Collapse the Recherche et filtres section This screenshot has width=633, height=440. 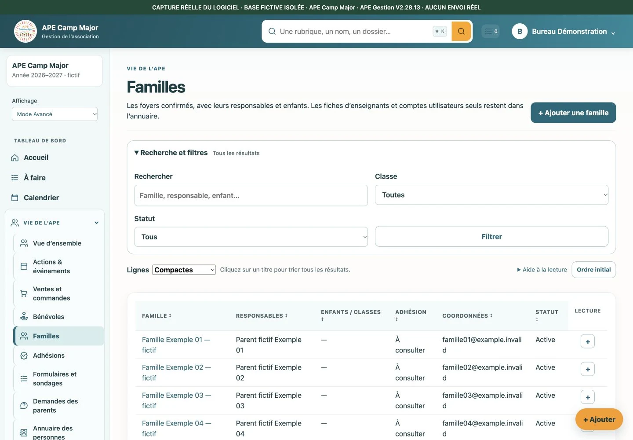[x=171, y=153]
